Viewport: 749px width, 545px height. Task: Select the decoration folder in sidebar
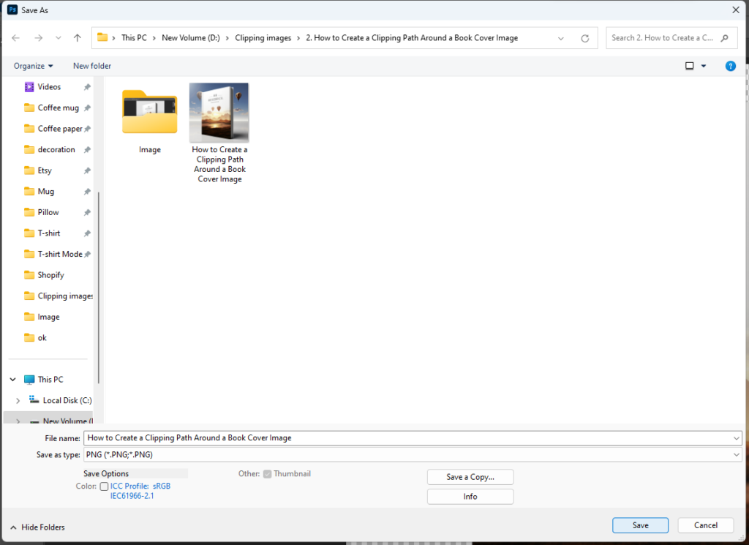[x=56, y=149]
